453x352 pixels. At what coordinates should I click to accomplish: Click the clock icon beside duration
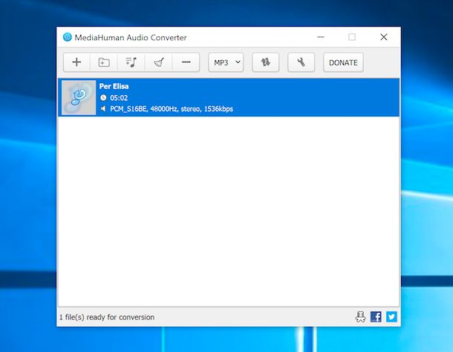click(x=103, y=98)
